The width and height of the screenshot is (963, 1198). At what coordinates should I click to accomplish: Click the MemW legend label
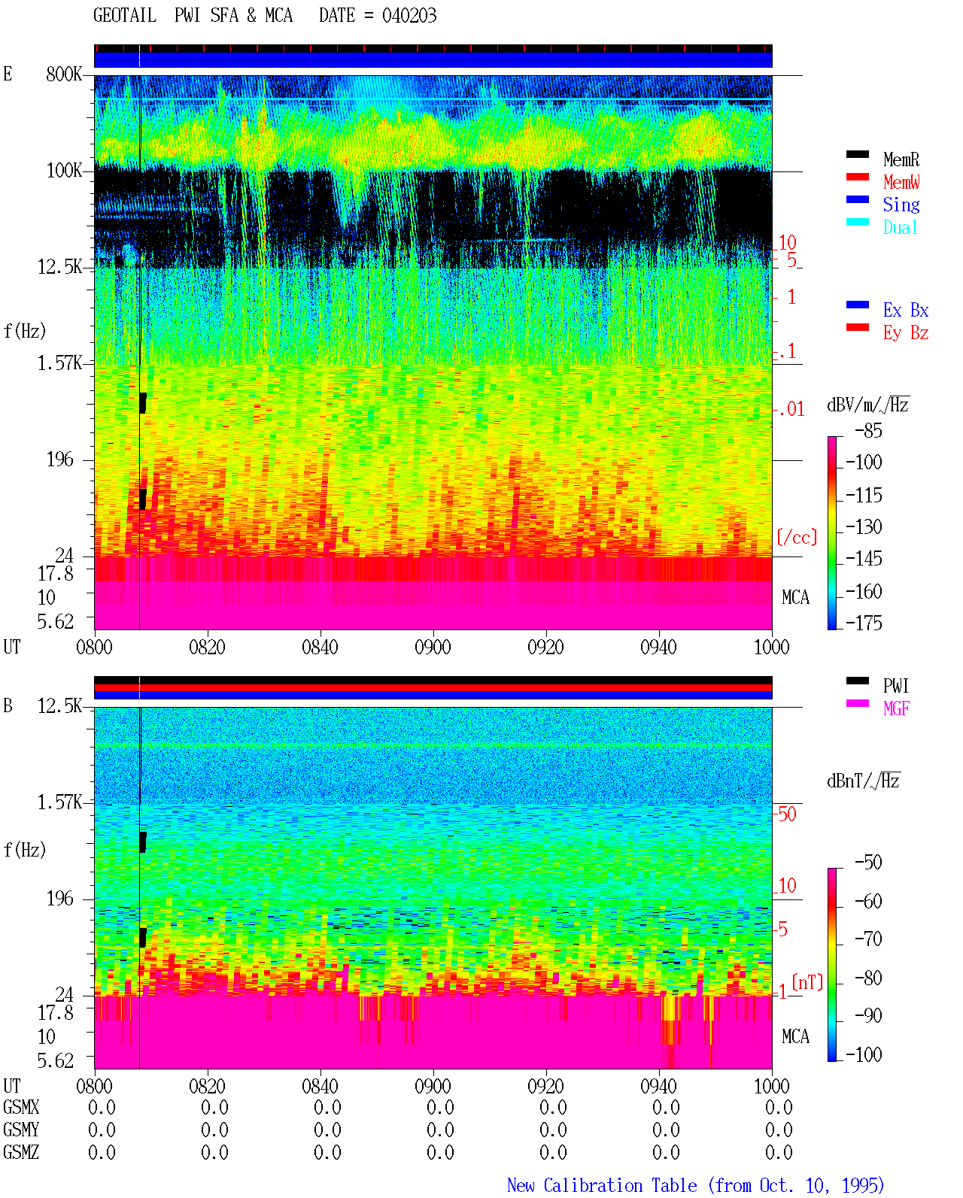[x=901, y=182]
